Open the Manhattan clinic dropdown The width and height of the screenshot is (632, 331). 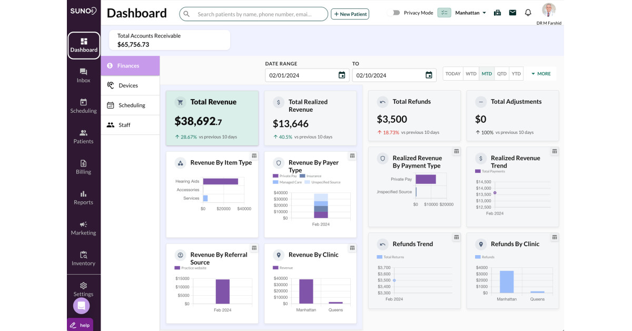tap(468, 12)
